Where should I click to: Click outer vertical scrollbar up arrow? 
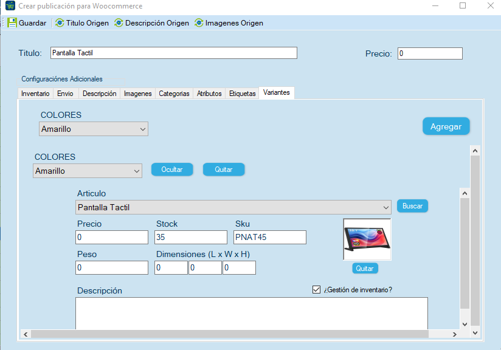pyautogui.click(x=475, y=151)
